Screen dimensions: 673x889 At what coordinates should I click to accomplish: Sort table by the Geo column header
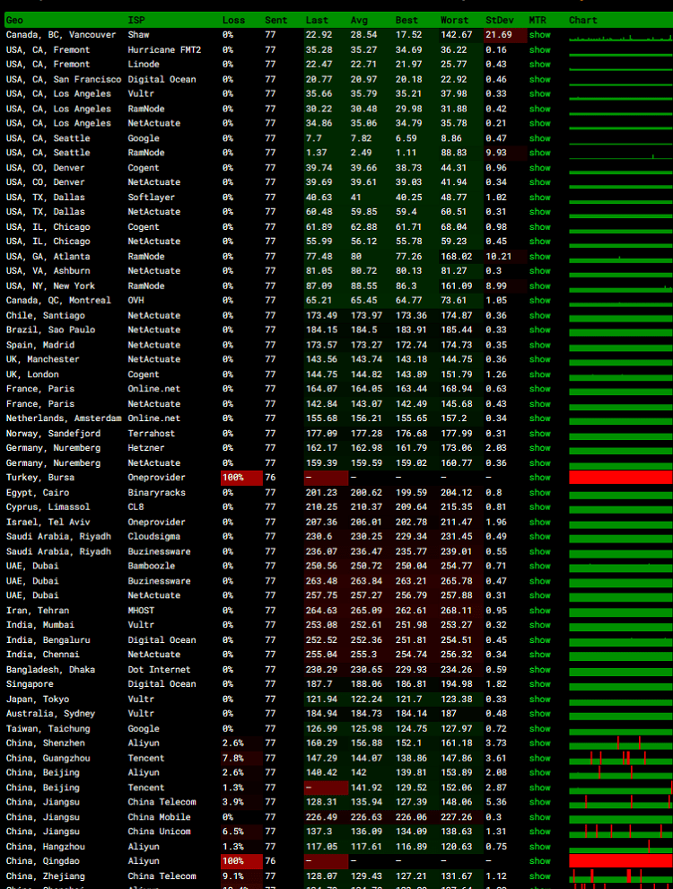click(14, 20)
